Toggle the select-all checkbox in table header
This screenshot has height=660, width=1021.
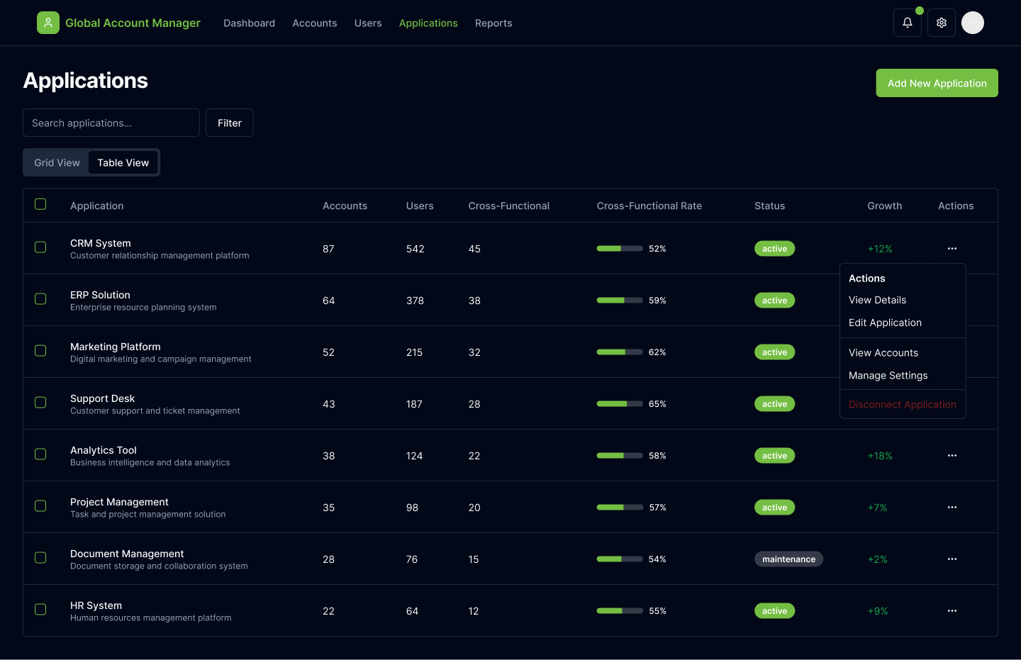[x=40, y=204]
